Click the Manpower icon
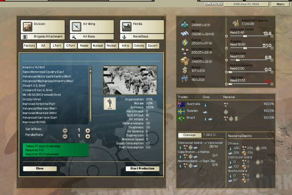Screen dimensions: 292x195 tap(184, 79)
